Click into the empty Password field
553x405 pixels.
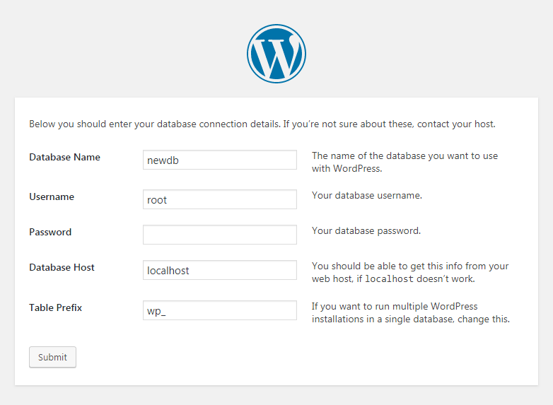coord(220,235)
